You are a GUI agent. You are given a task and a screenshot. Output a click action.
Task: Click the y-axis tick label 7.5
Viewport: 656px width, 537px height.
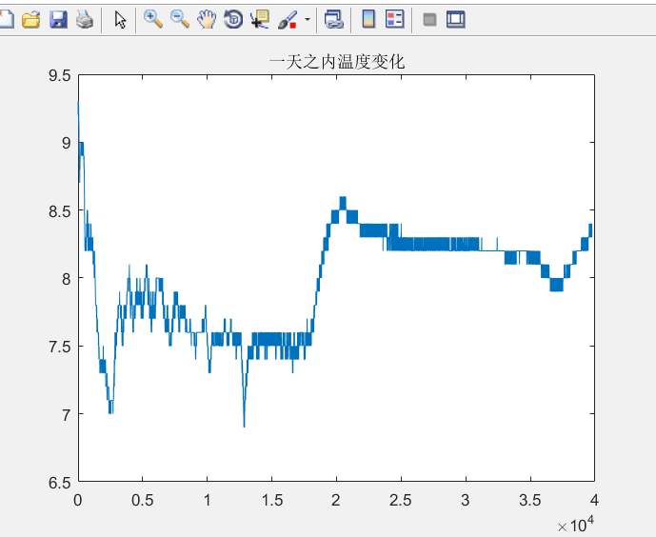(x=59, y=347)
